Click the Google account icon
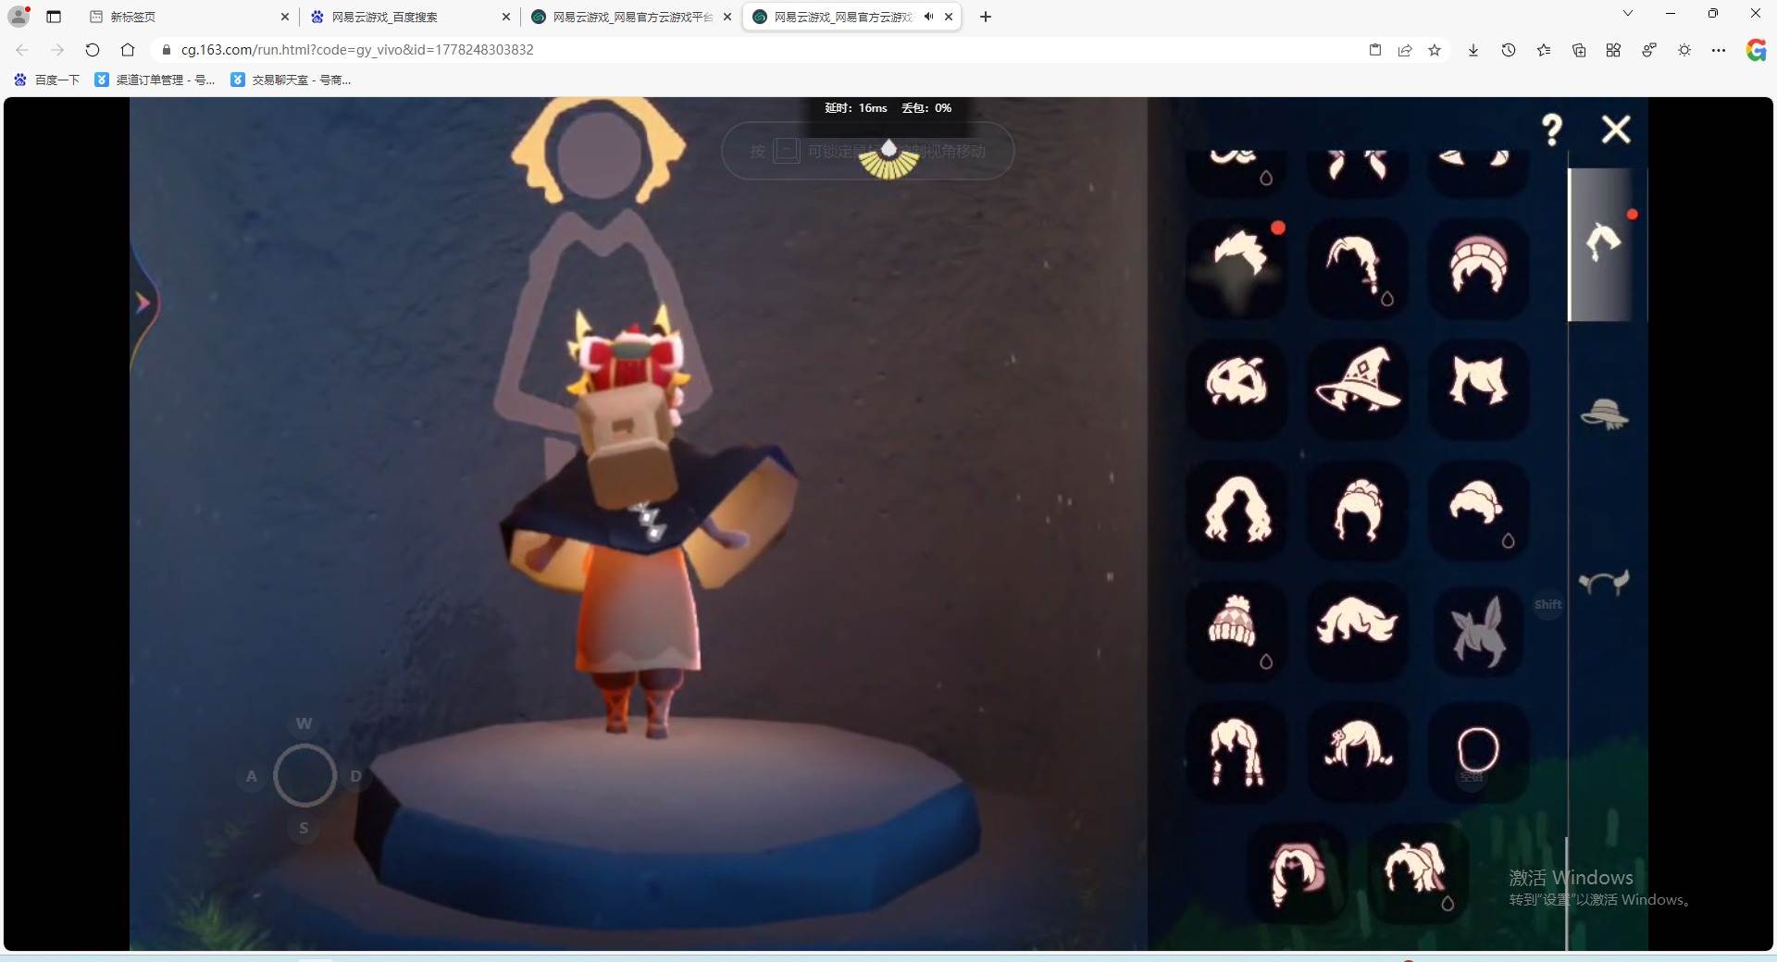The image size is (1777, 962). (x=1756, y=50)
